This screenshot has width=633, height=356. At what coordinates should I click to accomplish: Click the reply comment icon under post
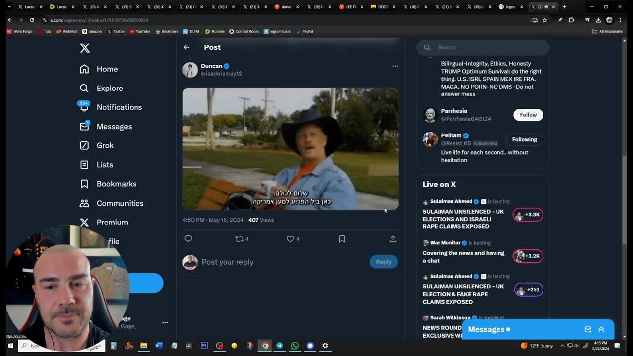188,239
